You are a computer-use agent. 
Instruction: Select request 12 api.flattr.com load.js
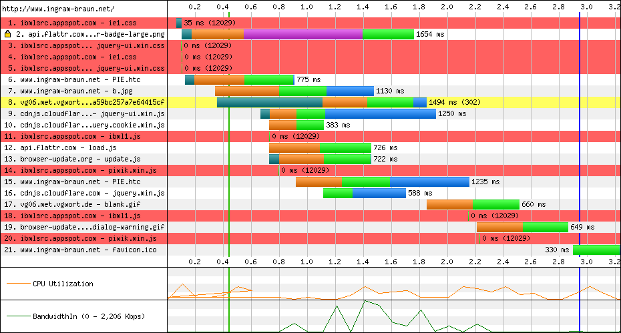click(x=83, y=147)
